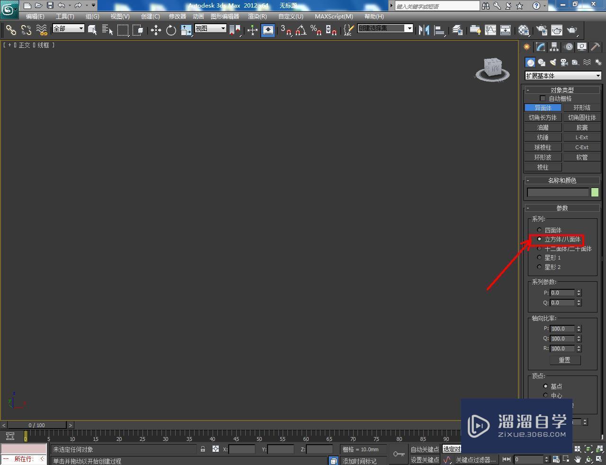Click the 切角长方体 button
The height and width of the screenshot is (465, 606).
point(543,117)
